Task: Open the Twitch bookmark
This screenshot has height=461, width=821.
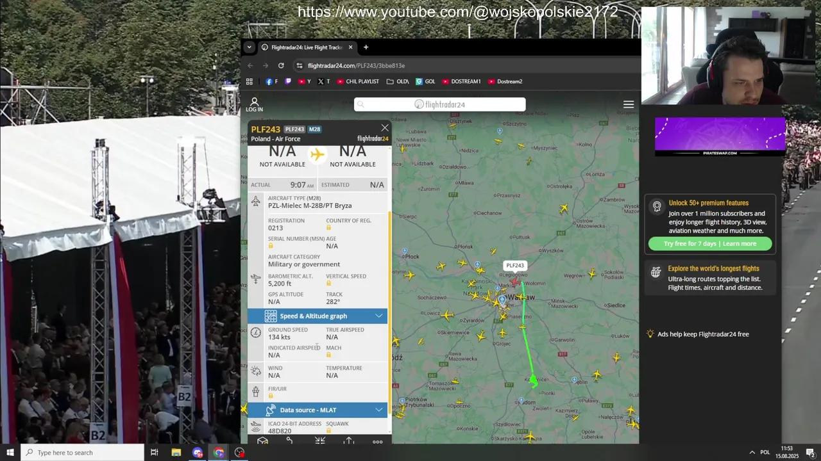Action: (x=288, y=81)
